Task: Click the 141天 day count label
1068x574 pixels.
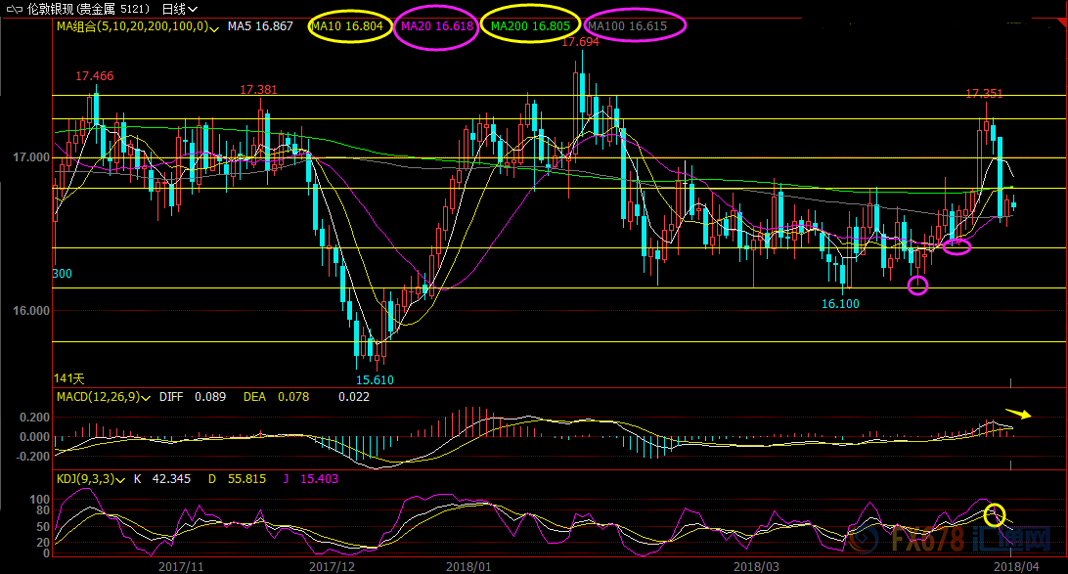Action: click(68, 378)
